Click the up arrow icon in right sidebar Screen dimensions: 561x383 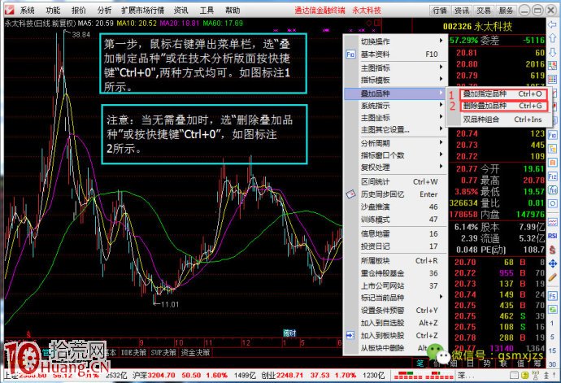[x=552, y=38]
